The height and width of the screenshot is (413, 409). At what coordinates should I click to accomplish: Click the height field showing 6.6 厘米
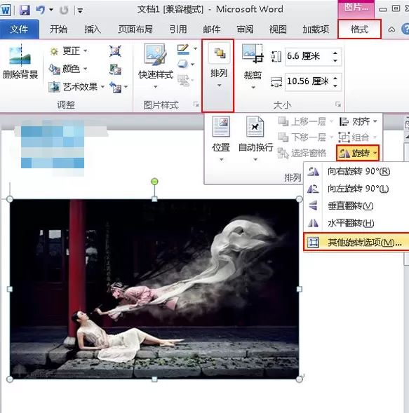308,56
